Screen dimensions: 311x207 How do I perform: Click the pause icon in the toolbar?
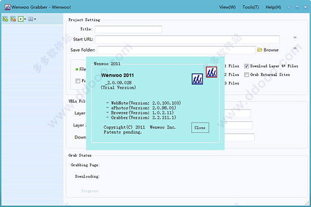31,19
